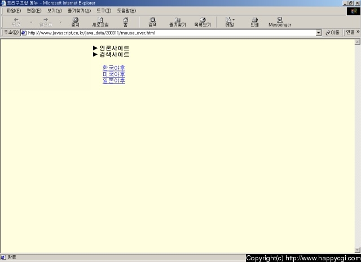The image size is (361, 262).
Task: Click the Mail (메일) toolbar icon
Action: click(x=230, y=22)
